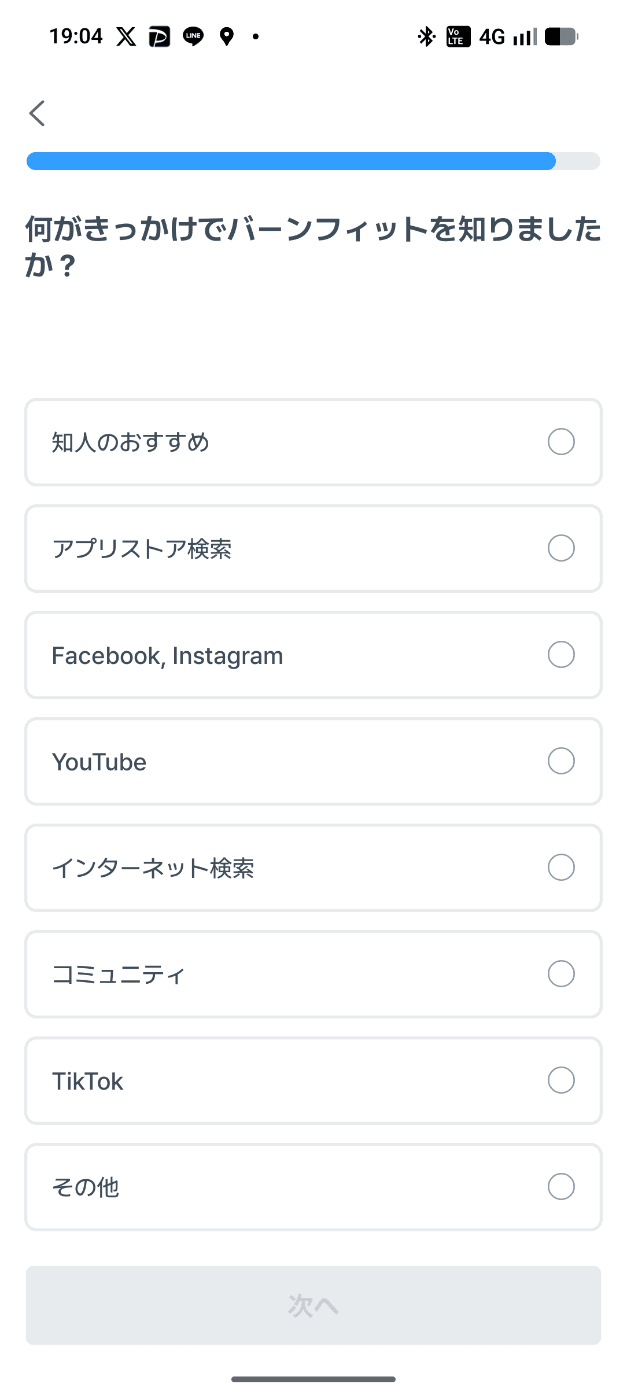Tap the bottom home gesture bar

pos(313,1379)
